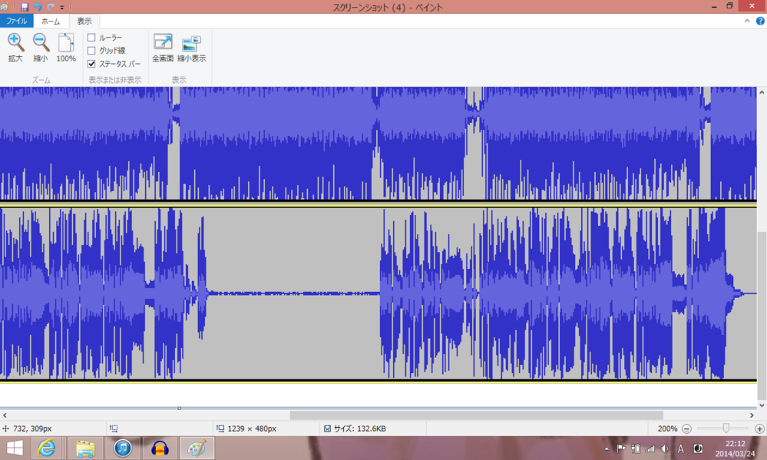
Task: Click the 200% zoom level text
Action: tap(667, 429)
